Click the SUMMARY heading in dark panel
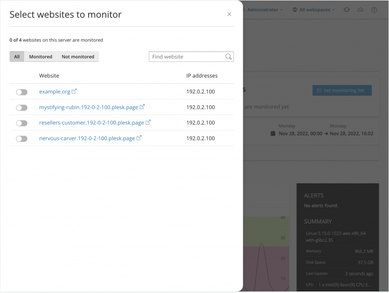Image resolution: width=389 pixels, height=293 pixels. pos(318,222)
